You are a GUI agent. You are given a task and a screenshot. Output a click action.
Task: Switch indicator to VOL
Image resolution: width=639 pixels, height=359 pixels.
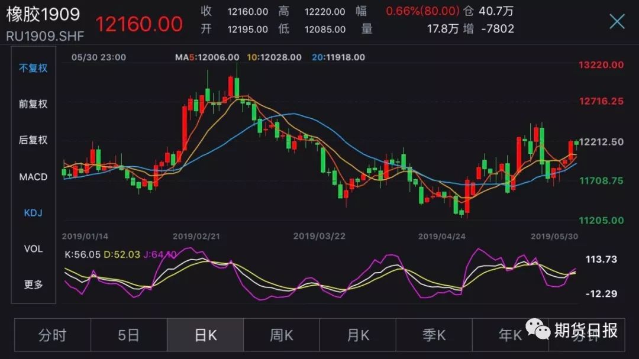coord(33,248)
